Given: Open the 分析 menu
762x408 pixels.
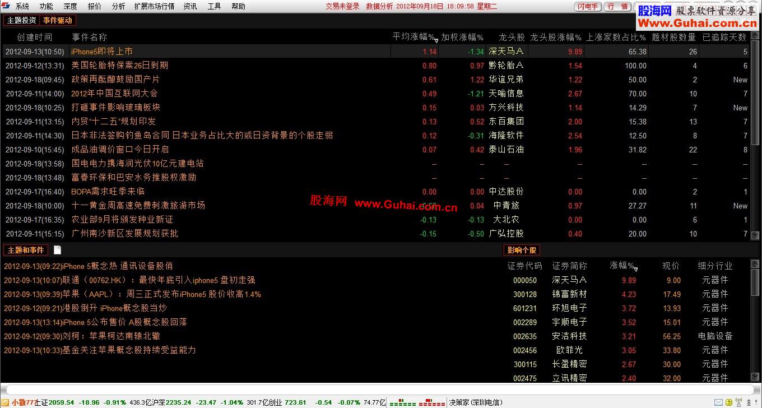Looking at the screenshot, I should tap(118, 6).
